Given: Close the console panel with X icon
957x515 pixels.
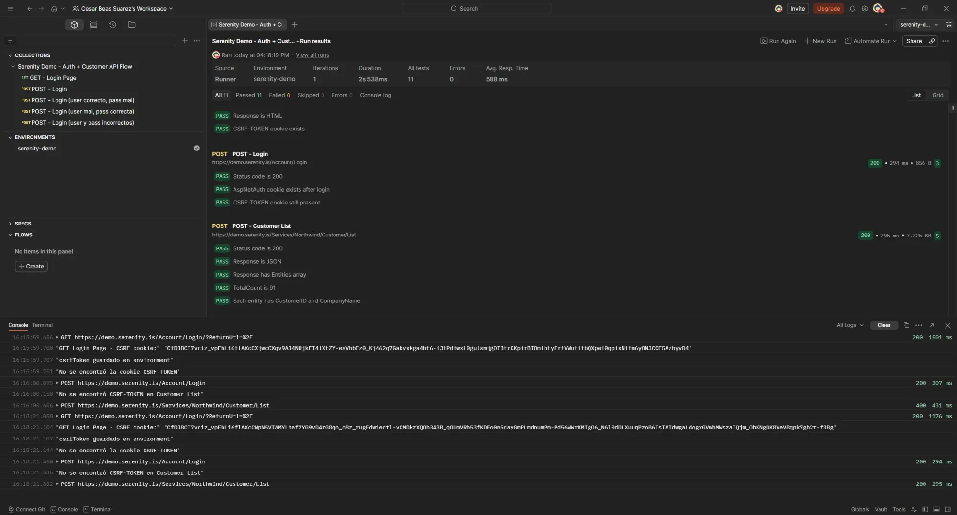Looking at the screenshot, I should 947,325.
